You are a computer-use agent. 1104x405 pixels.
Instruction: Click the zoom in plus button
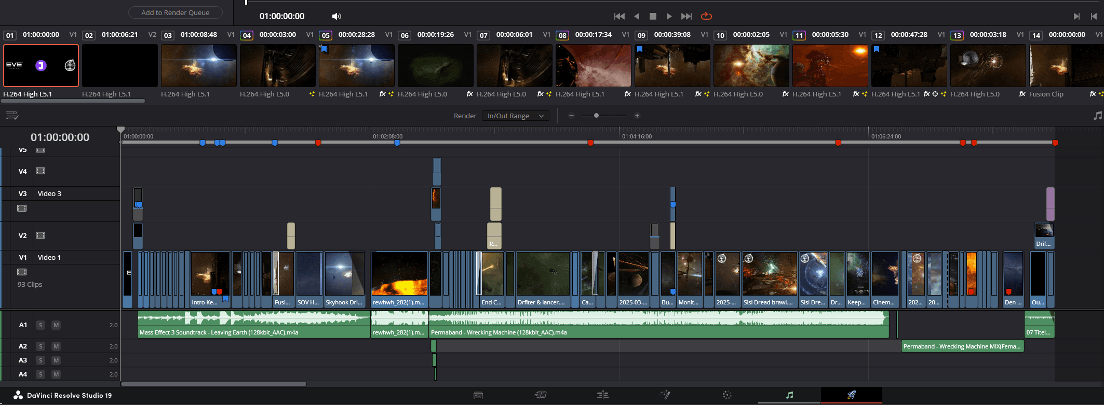coord(637,116)
